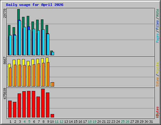The height and width of the screenshot is (125, 161).
Task: Click the green day 12 label
Action: 61,122
